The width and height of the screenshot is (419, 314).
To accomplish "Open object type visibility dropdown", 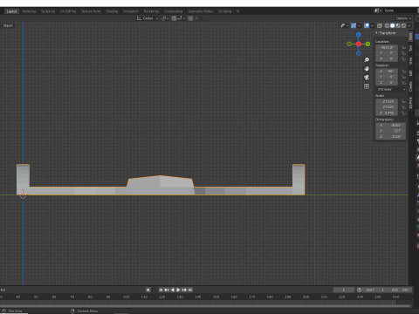I will 344,25.
